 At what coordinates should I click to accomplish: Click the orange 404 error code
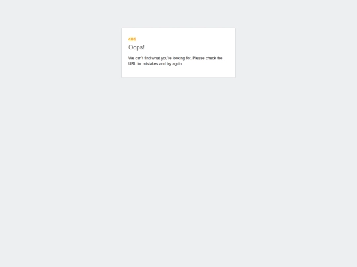[132, 39]
